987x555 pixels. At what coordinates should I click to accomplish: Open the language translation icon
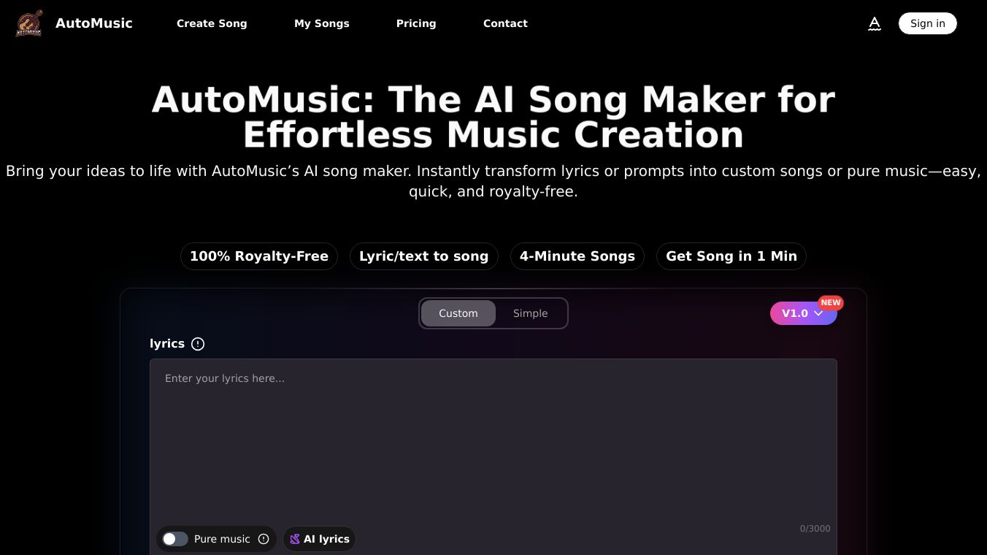(x=875, y=23)
